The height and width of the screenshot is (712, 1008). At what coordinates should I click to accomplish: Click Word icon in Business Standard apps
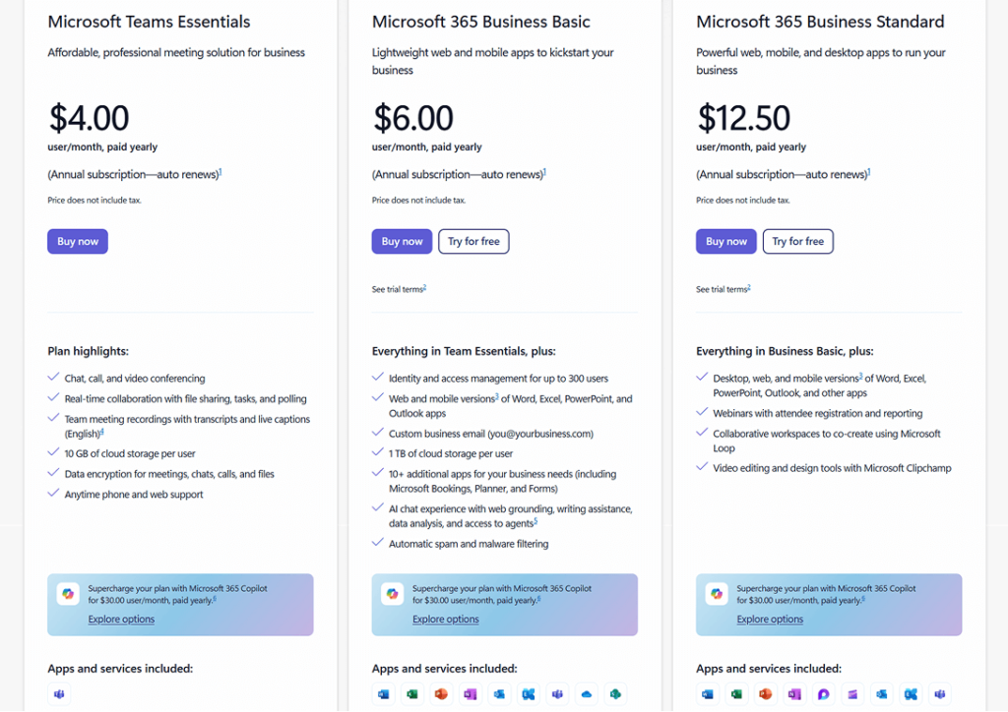click(707, 694)
